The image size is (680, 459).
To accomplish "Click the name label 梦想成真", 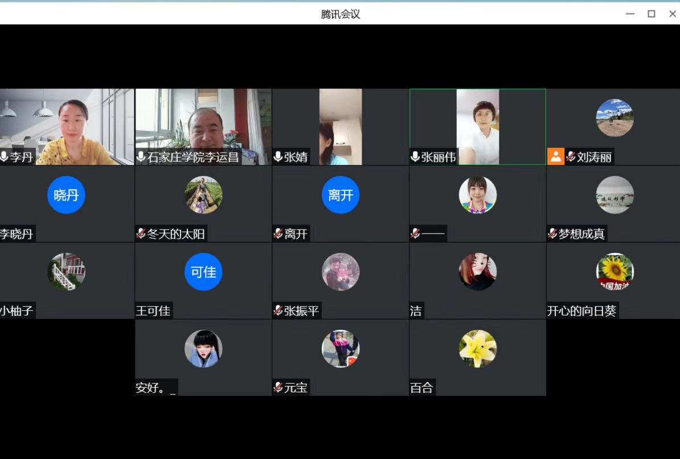I will 581,234.
